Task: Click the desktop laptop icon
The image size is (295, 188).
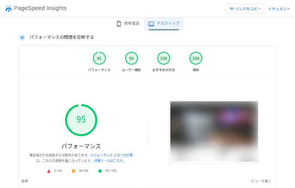Action: click(x=151, y=24)
